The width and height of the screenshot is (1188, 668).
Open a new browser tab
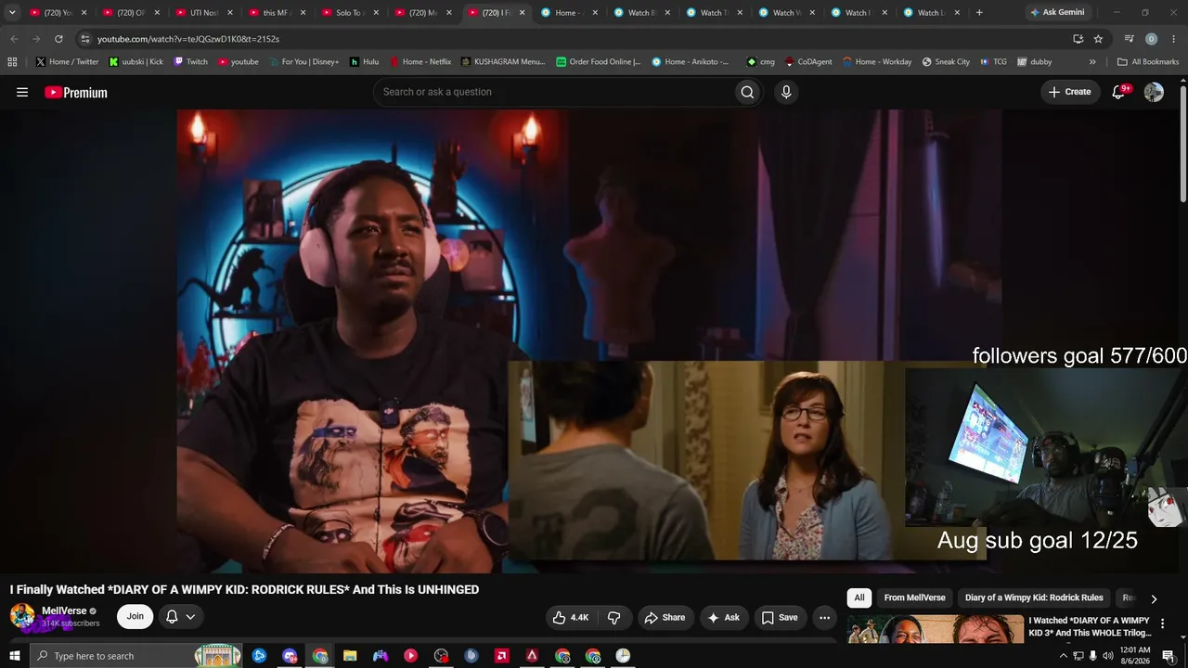(x=979, y=13)
